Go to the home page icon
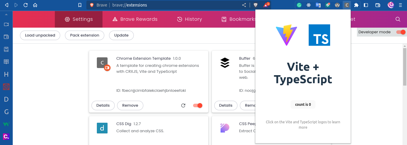The width and height of the screenshot is (407, 145). (x=35, y=5)
